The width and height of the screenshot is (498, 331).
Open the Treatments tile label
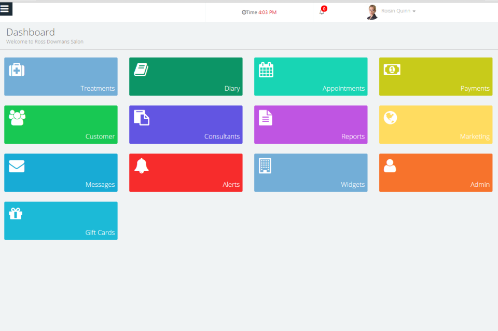coord(98,89)
